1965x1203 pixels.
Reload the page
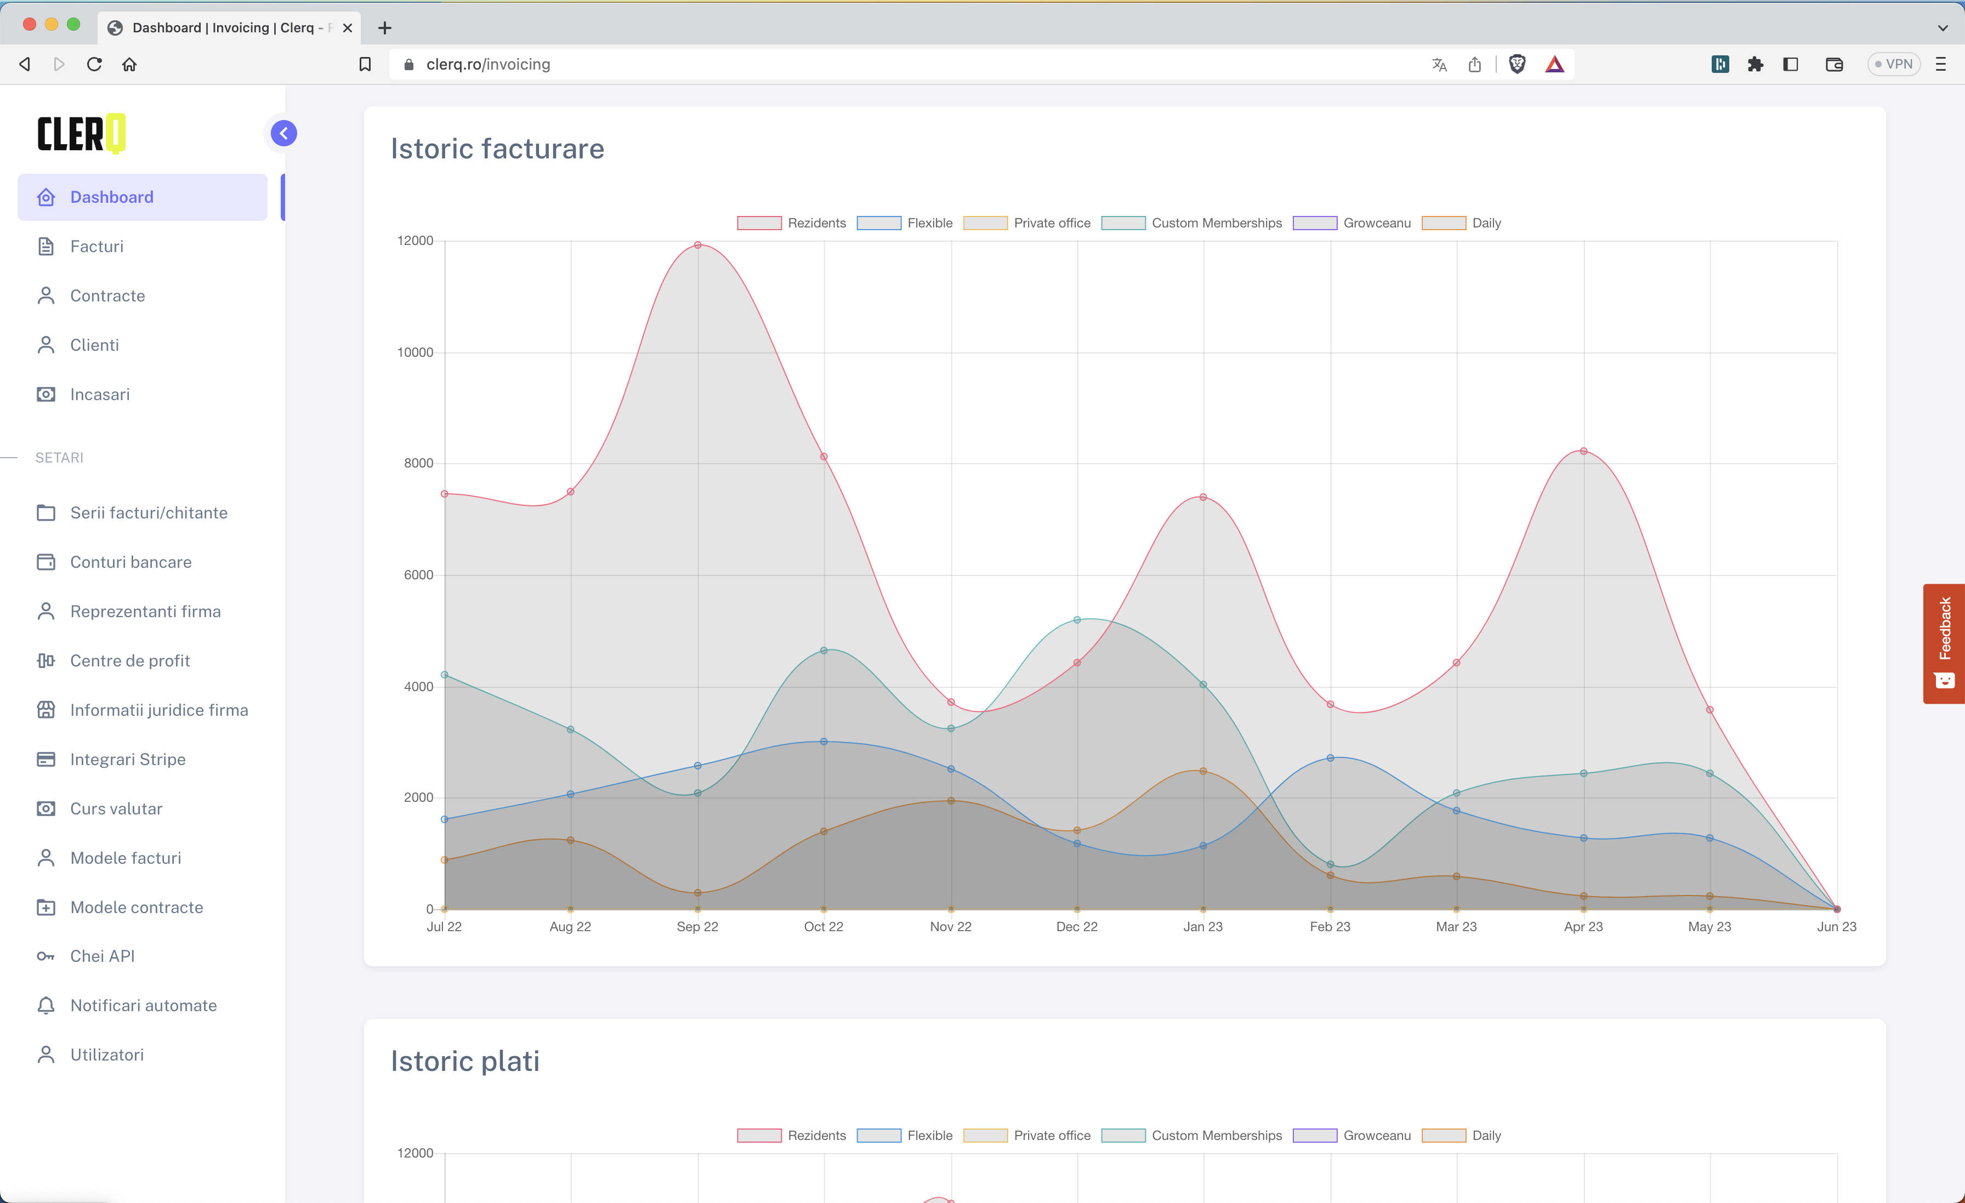pos(94,65)
